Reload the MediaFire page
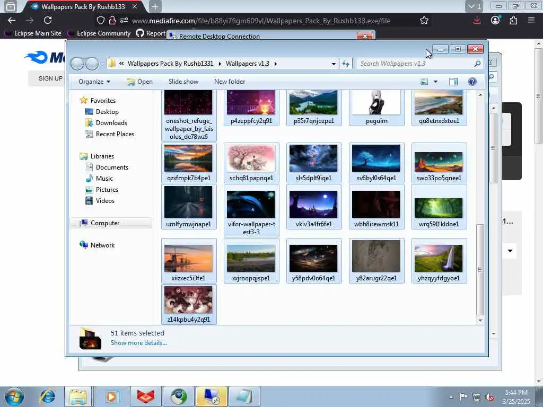543x407 pixels. click(x=48, y=21)
